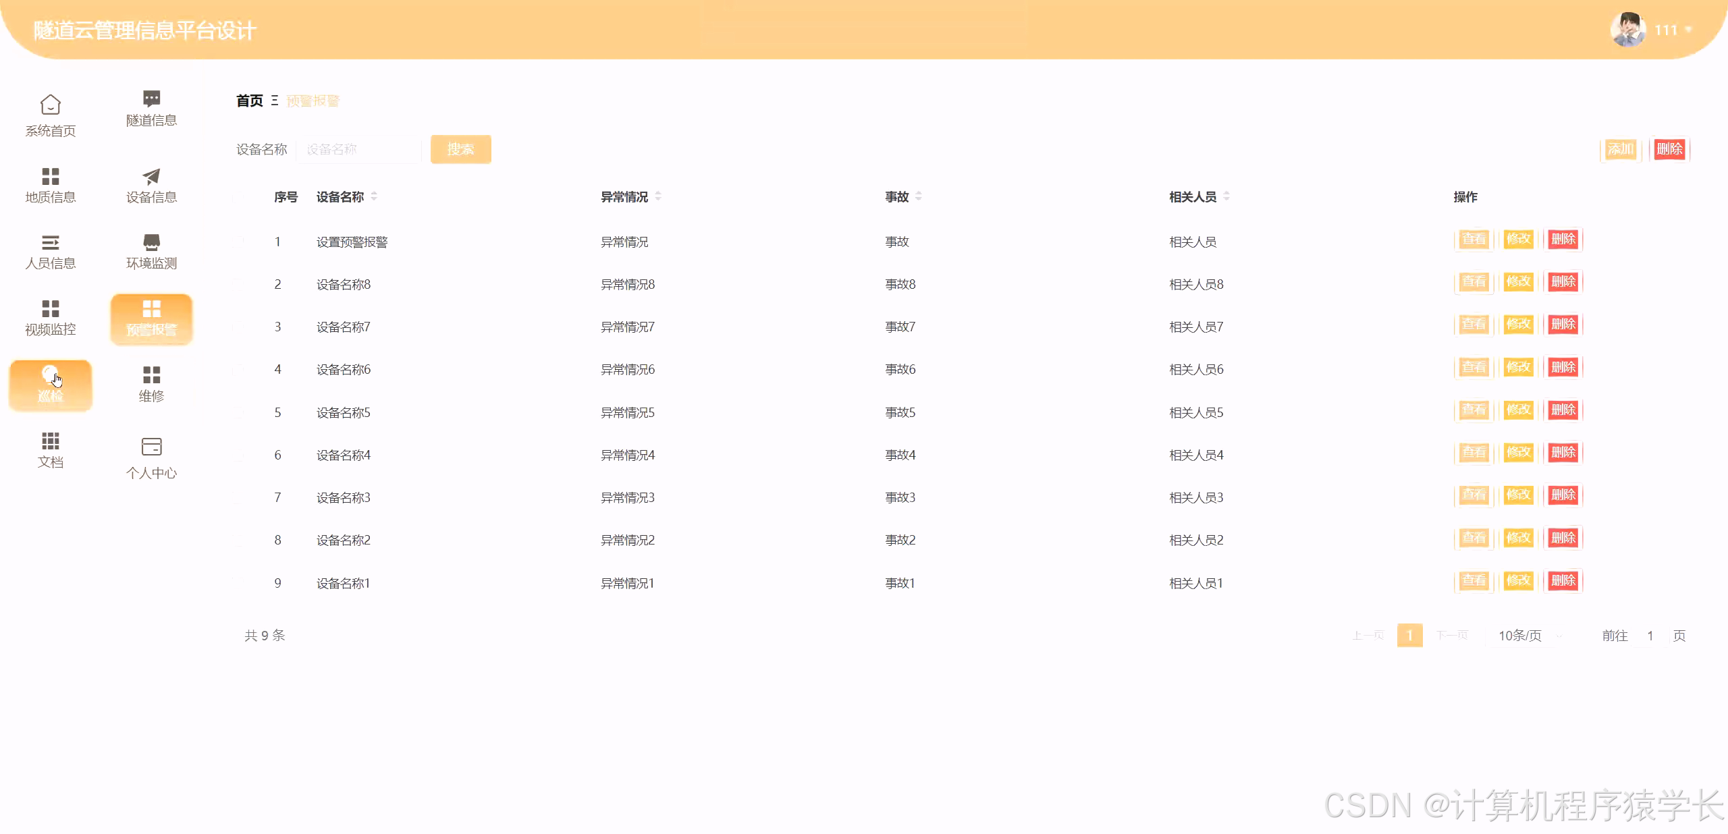Sort by 事故 column arrows
This screenshot has height=834, width=1728.
pyautogui.click(x=919, y=196)
